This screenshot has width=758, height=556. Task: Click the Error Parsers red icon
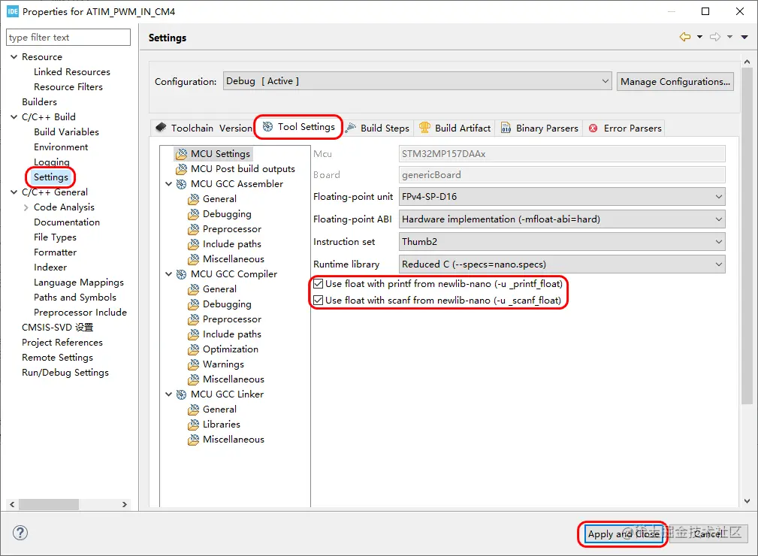593,128
